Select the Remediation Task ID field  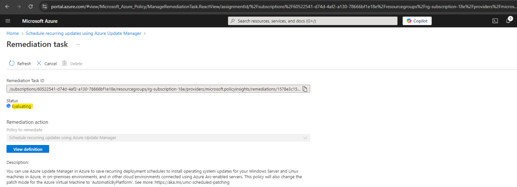tap(158, 89)
